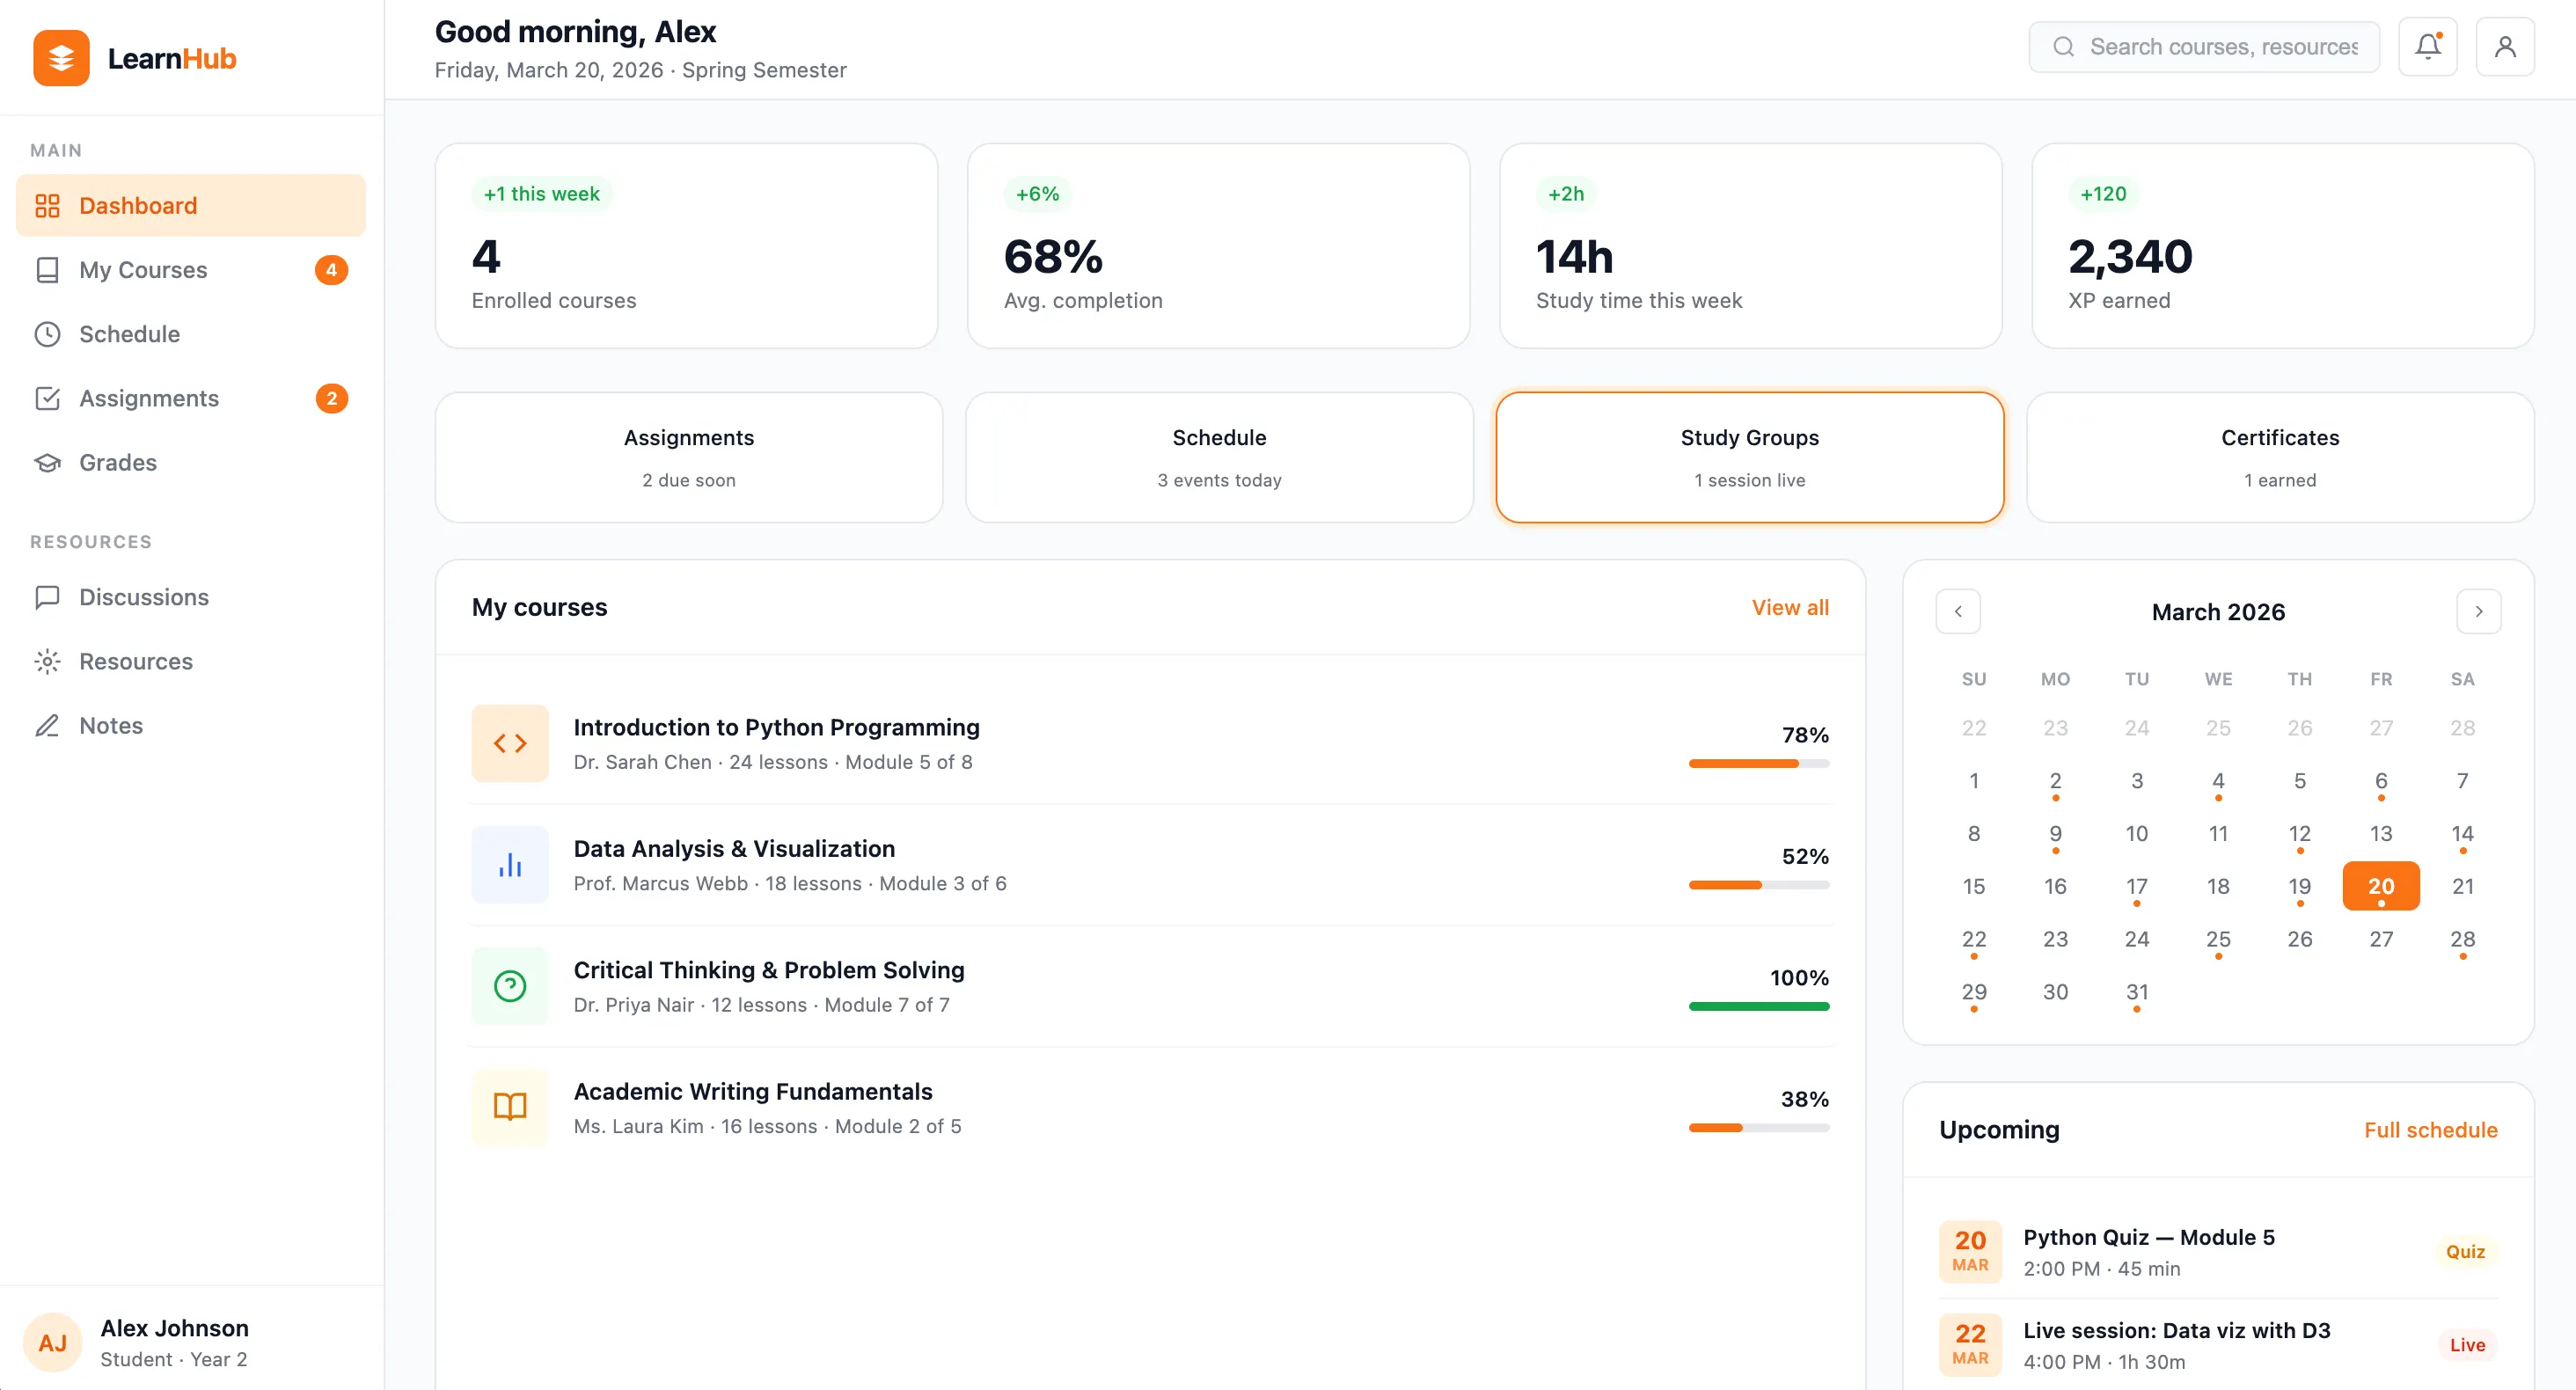2576x1390 pixels.
Task: Click the 22 MAR date tile
Action: [x=1970, y=1344]
